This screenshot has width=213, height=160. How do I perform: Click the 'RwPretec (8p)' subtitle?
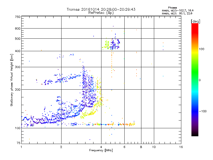point(101,13)
